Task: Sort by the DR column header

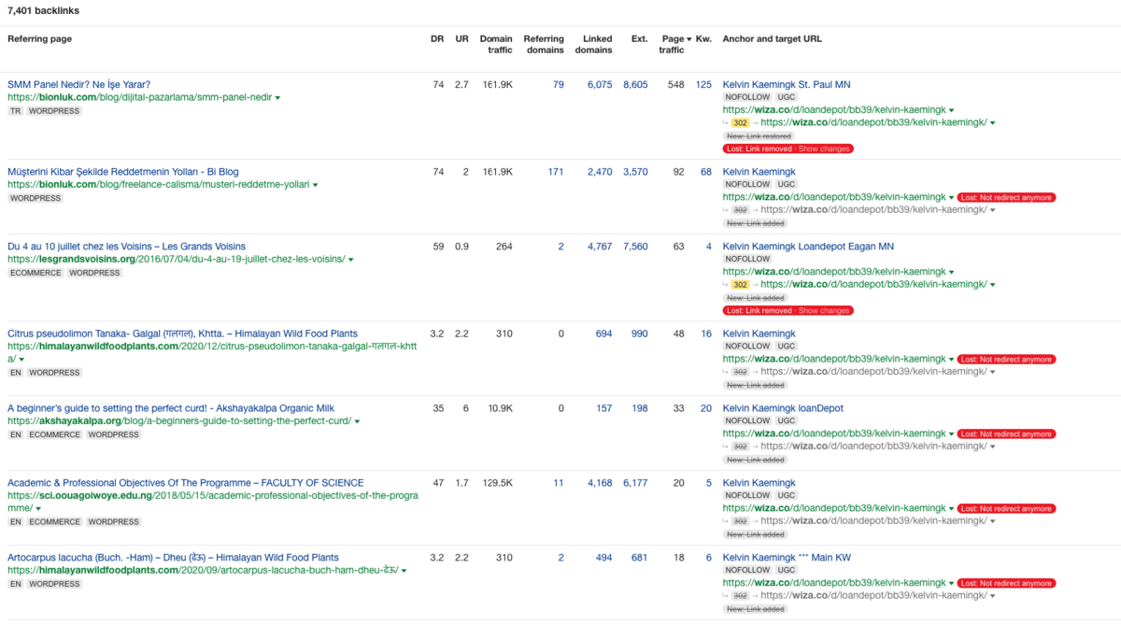Action: (437, 38)
